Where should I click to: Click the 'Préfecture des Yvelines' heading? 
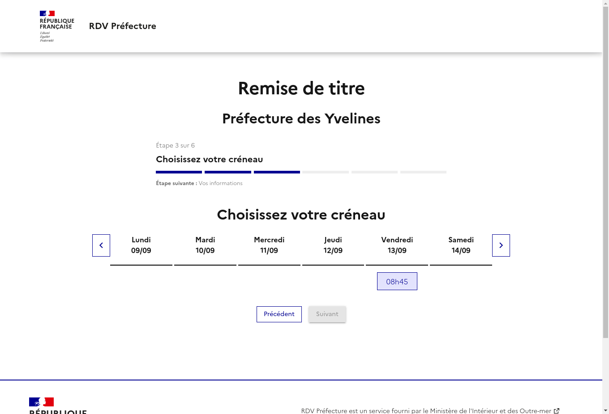[301, 118]
